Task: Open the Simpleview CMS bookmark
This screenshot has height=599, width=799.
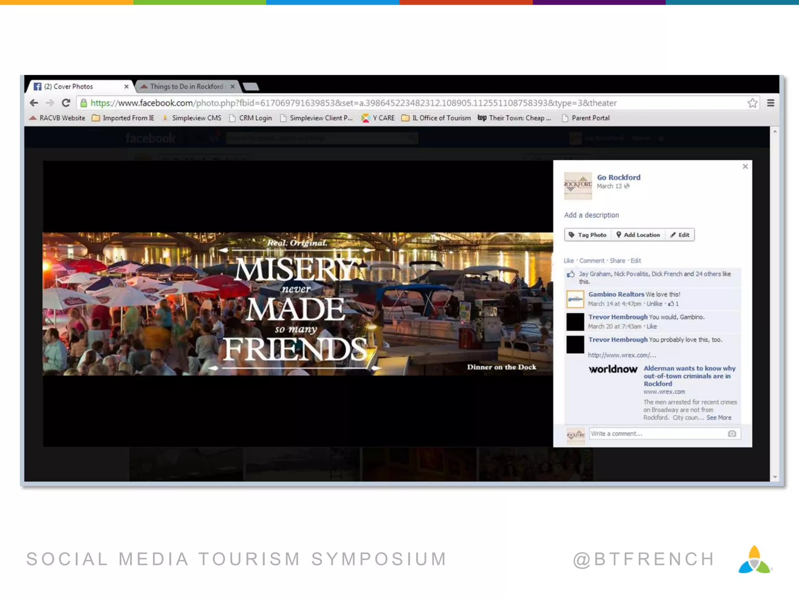Action: click(x=191, y=118)
